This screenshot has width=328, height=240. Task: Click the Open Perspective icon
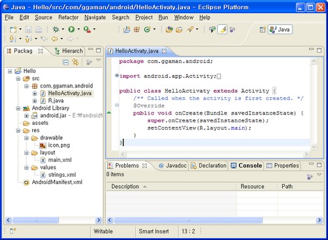click(262, 30)
